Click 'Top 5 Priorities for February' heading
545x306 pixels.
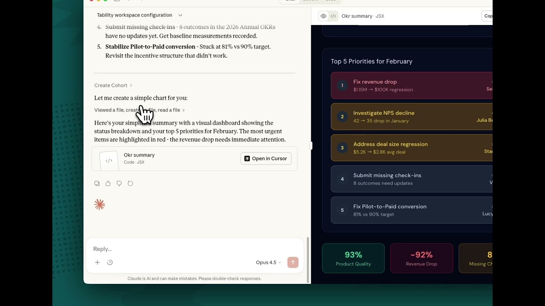[x=372, y=62]
